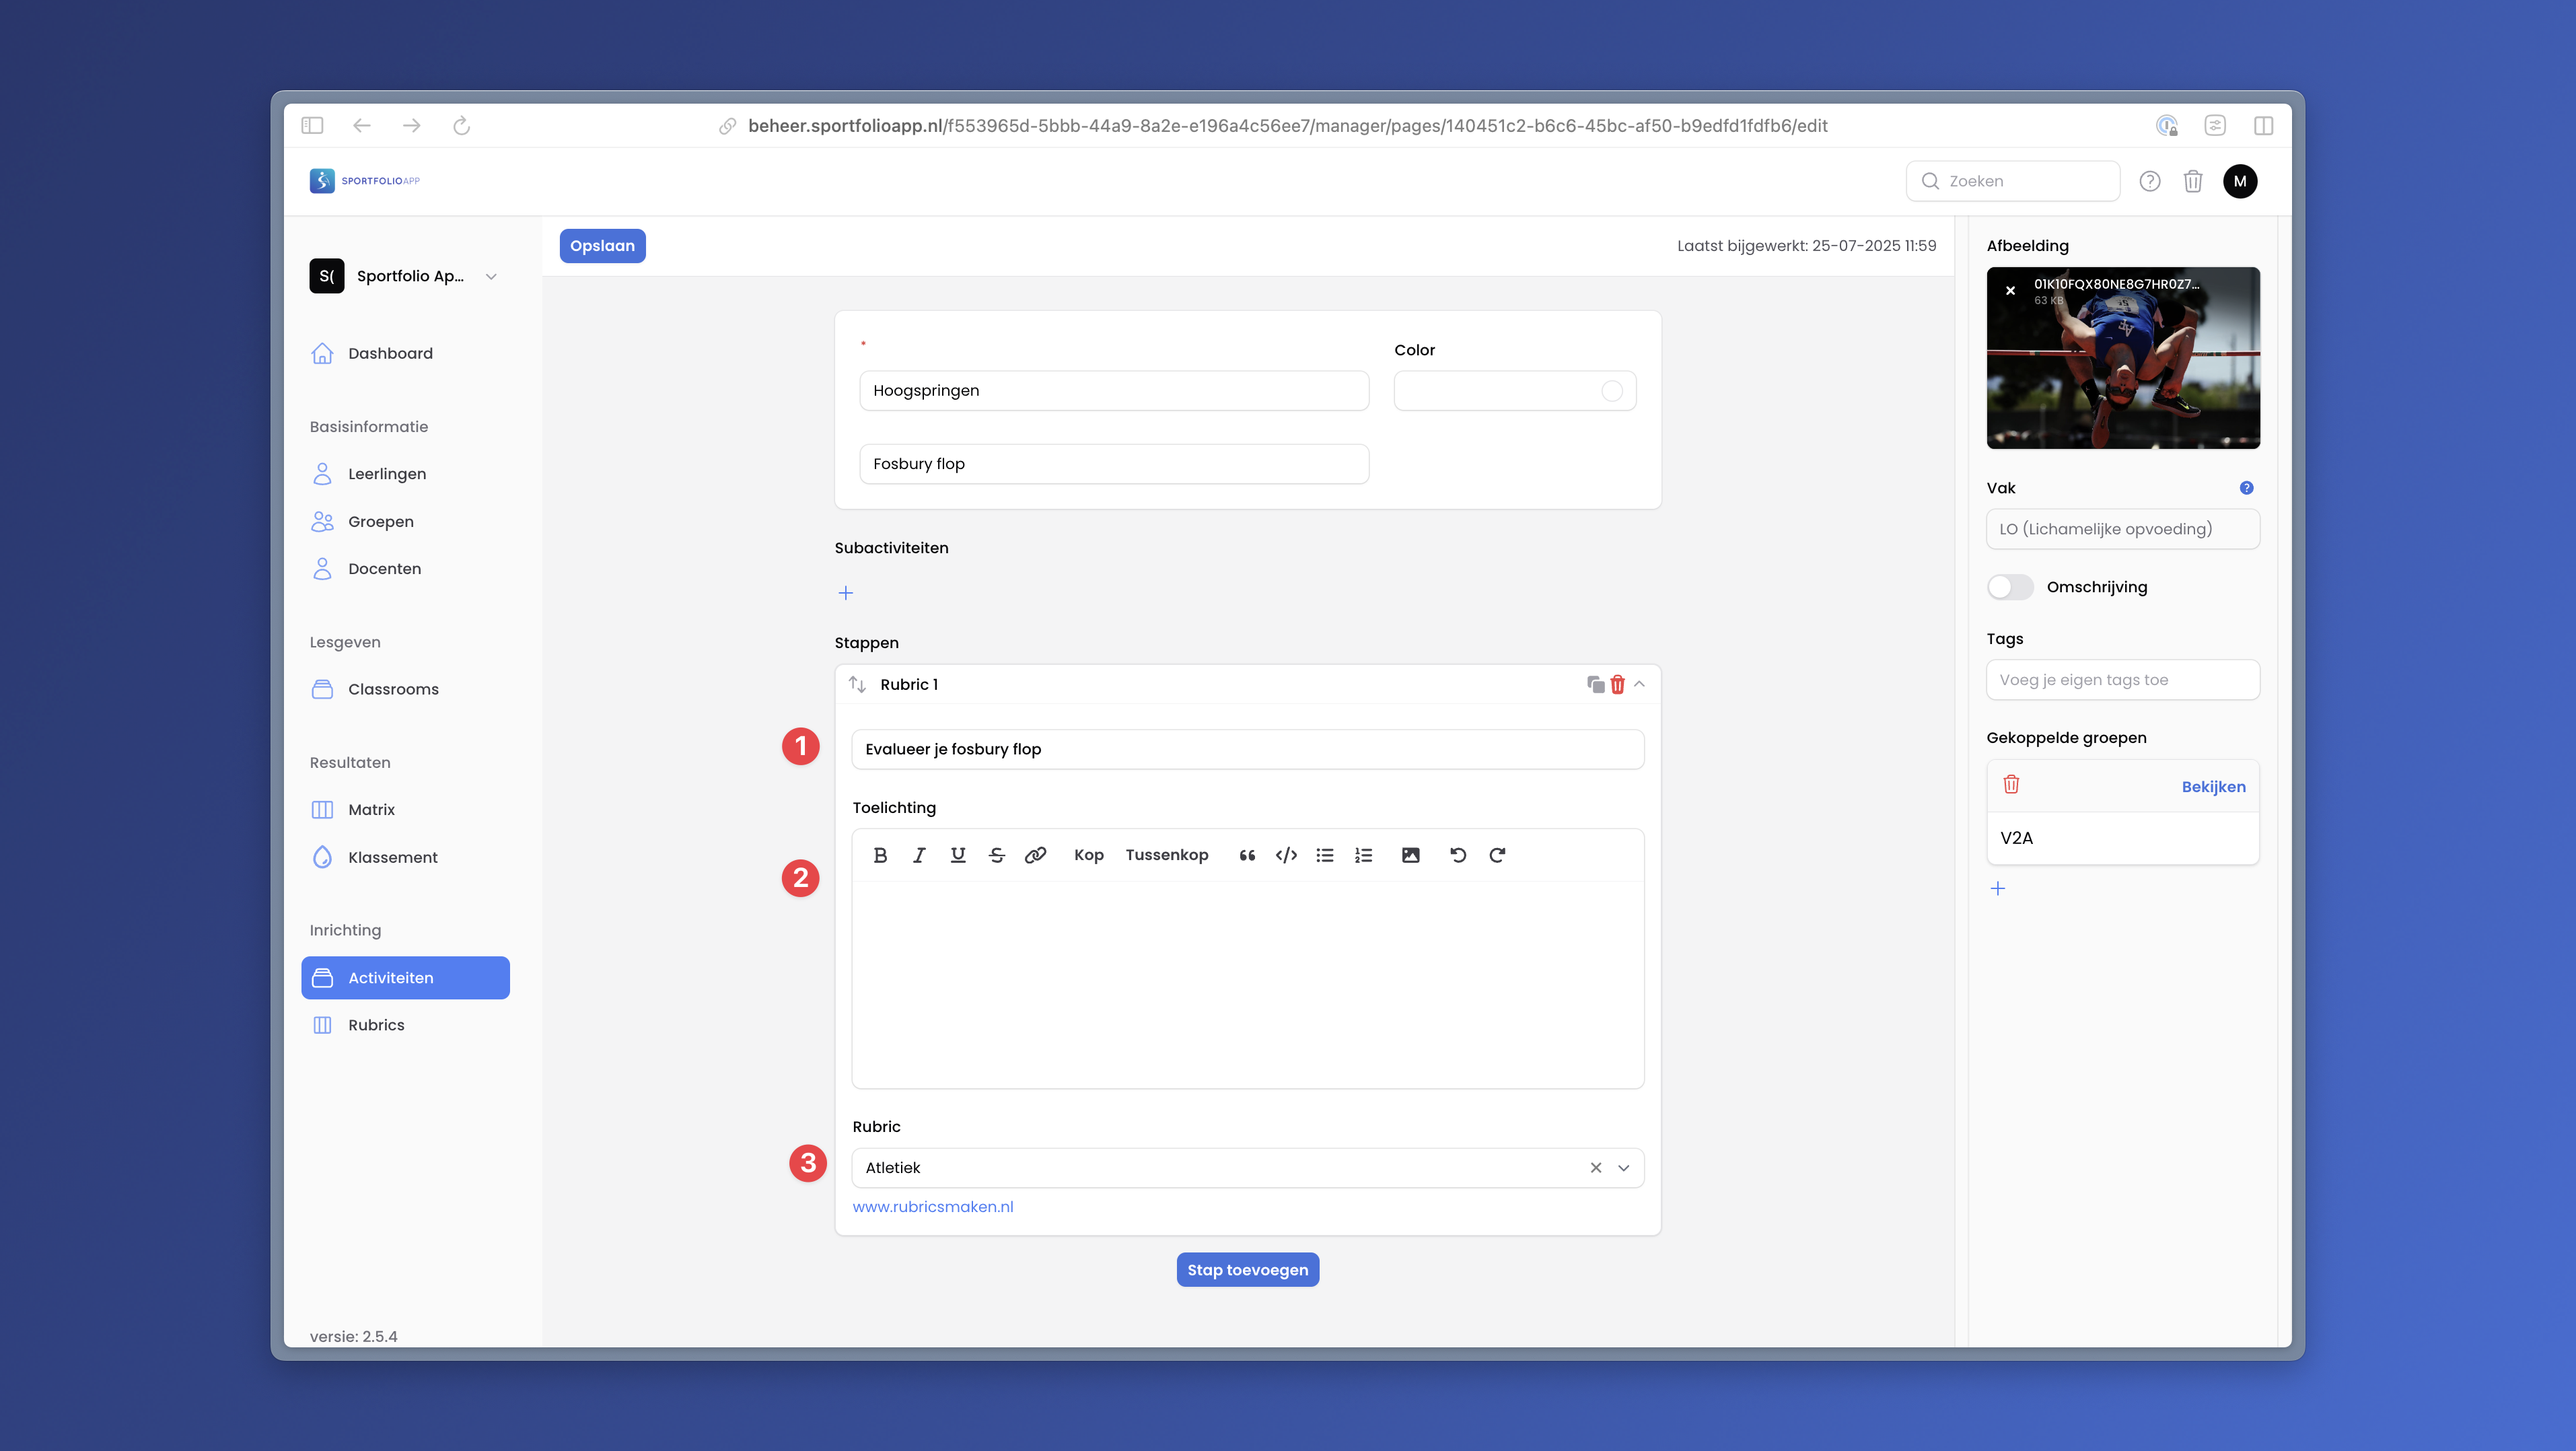Apply underline formatting in the editor
2576x1451 pixels.
958,855
